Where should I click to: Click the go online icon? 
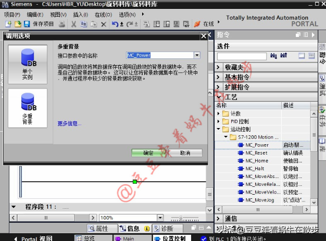click(x=197, y=24)
